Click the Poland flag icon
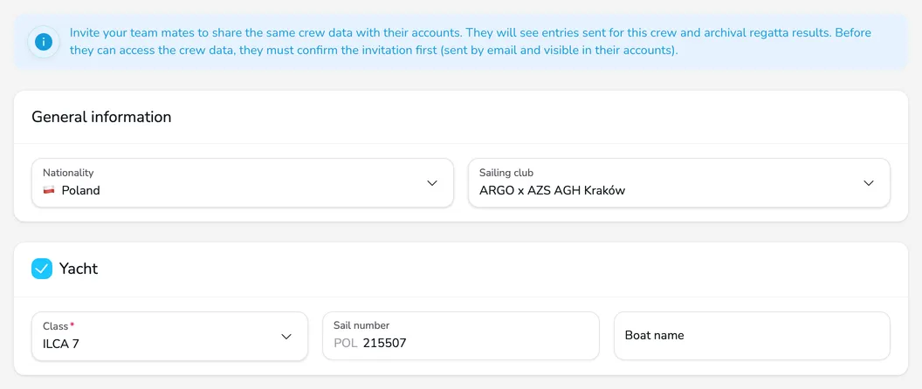The image size is (922, 389). tap(49, 190)
